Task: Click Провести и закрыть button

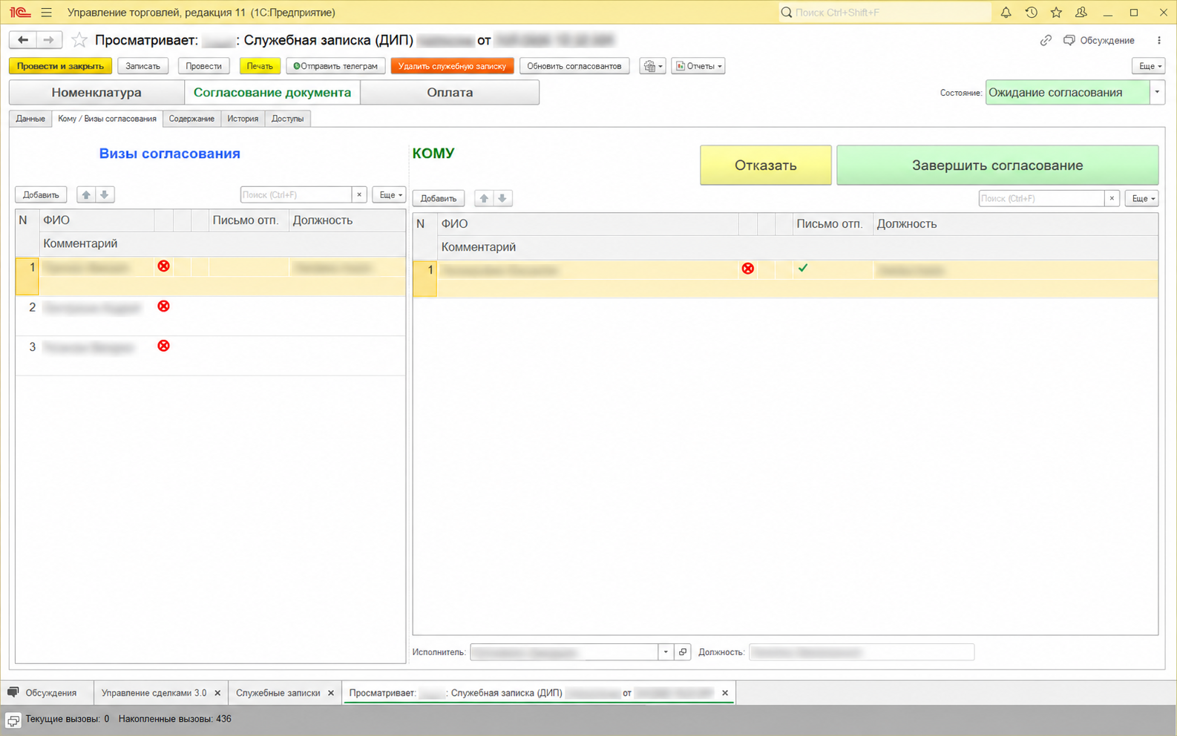Action: coord(60,66)
